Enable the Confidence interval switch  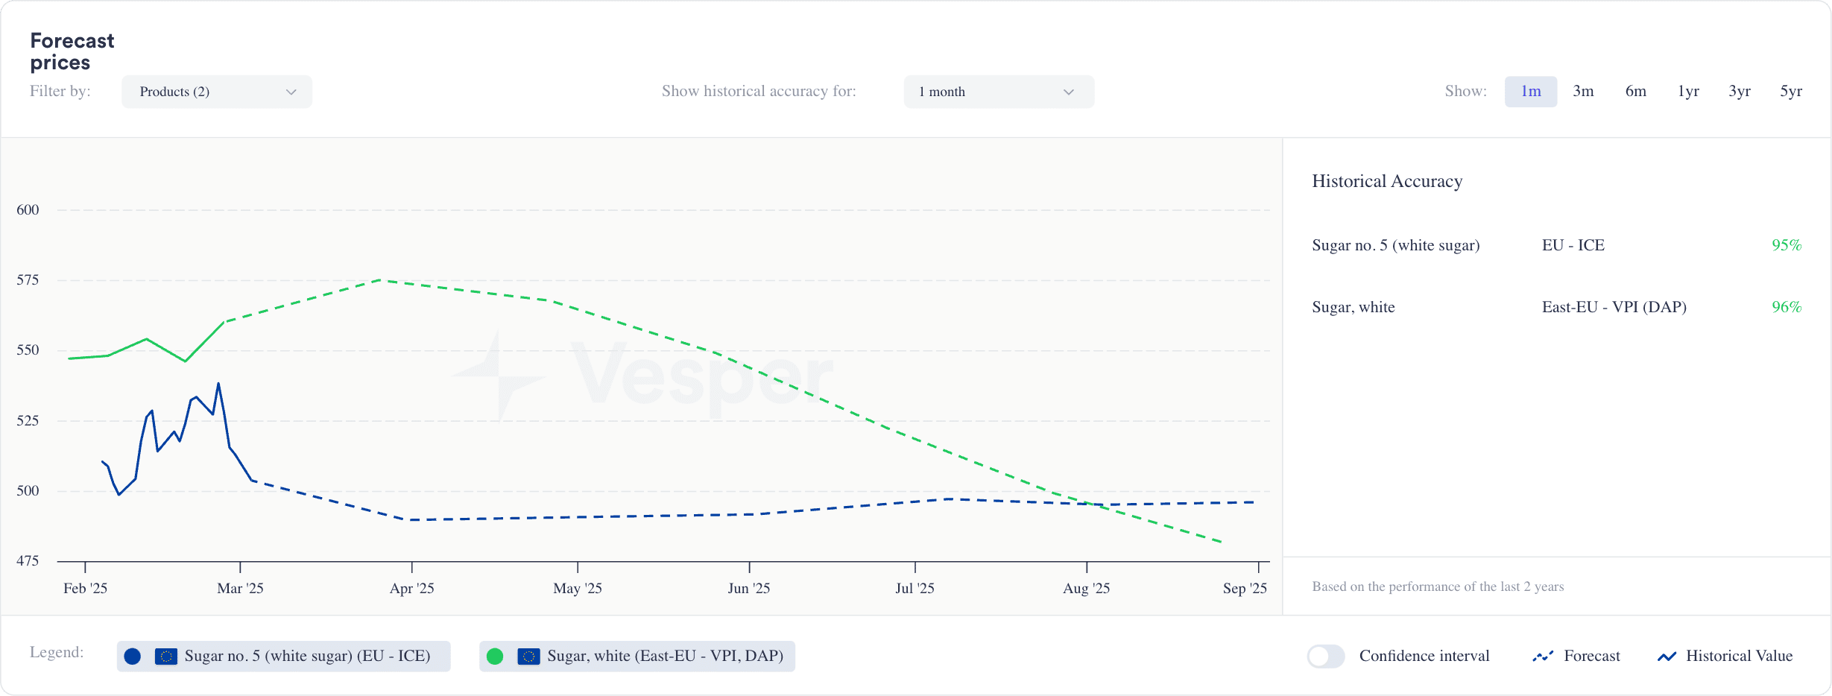(1325, 657)
